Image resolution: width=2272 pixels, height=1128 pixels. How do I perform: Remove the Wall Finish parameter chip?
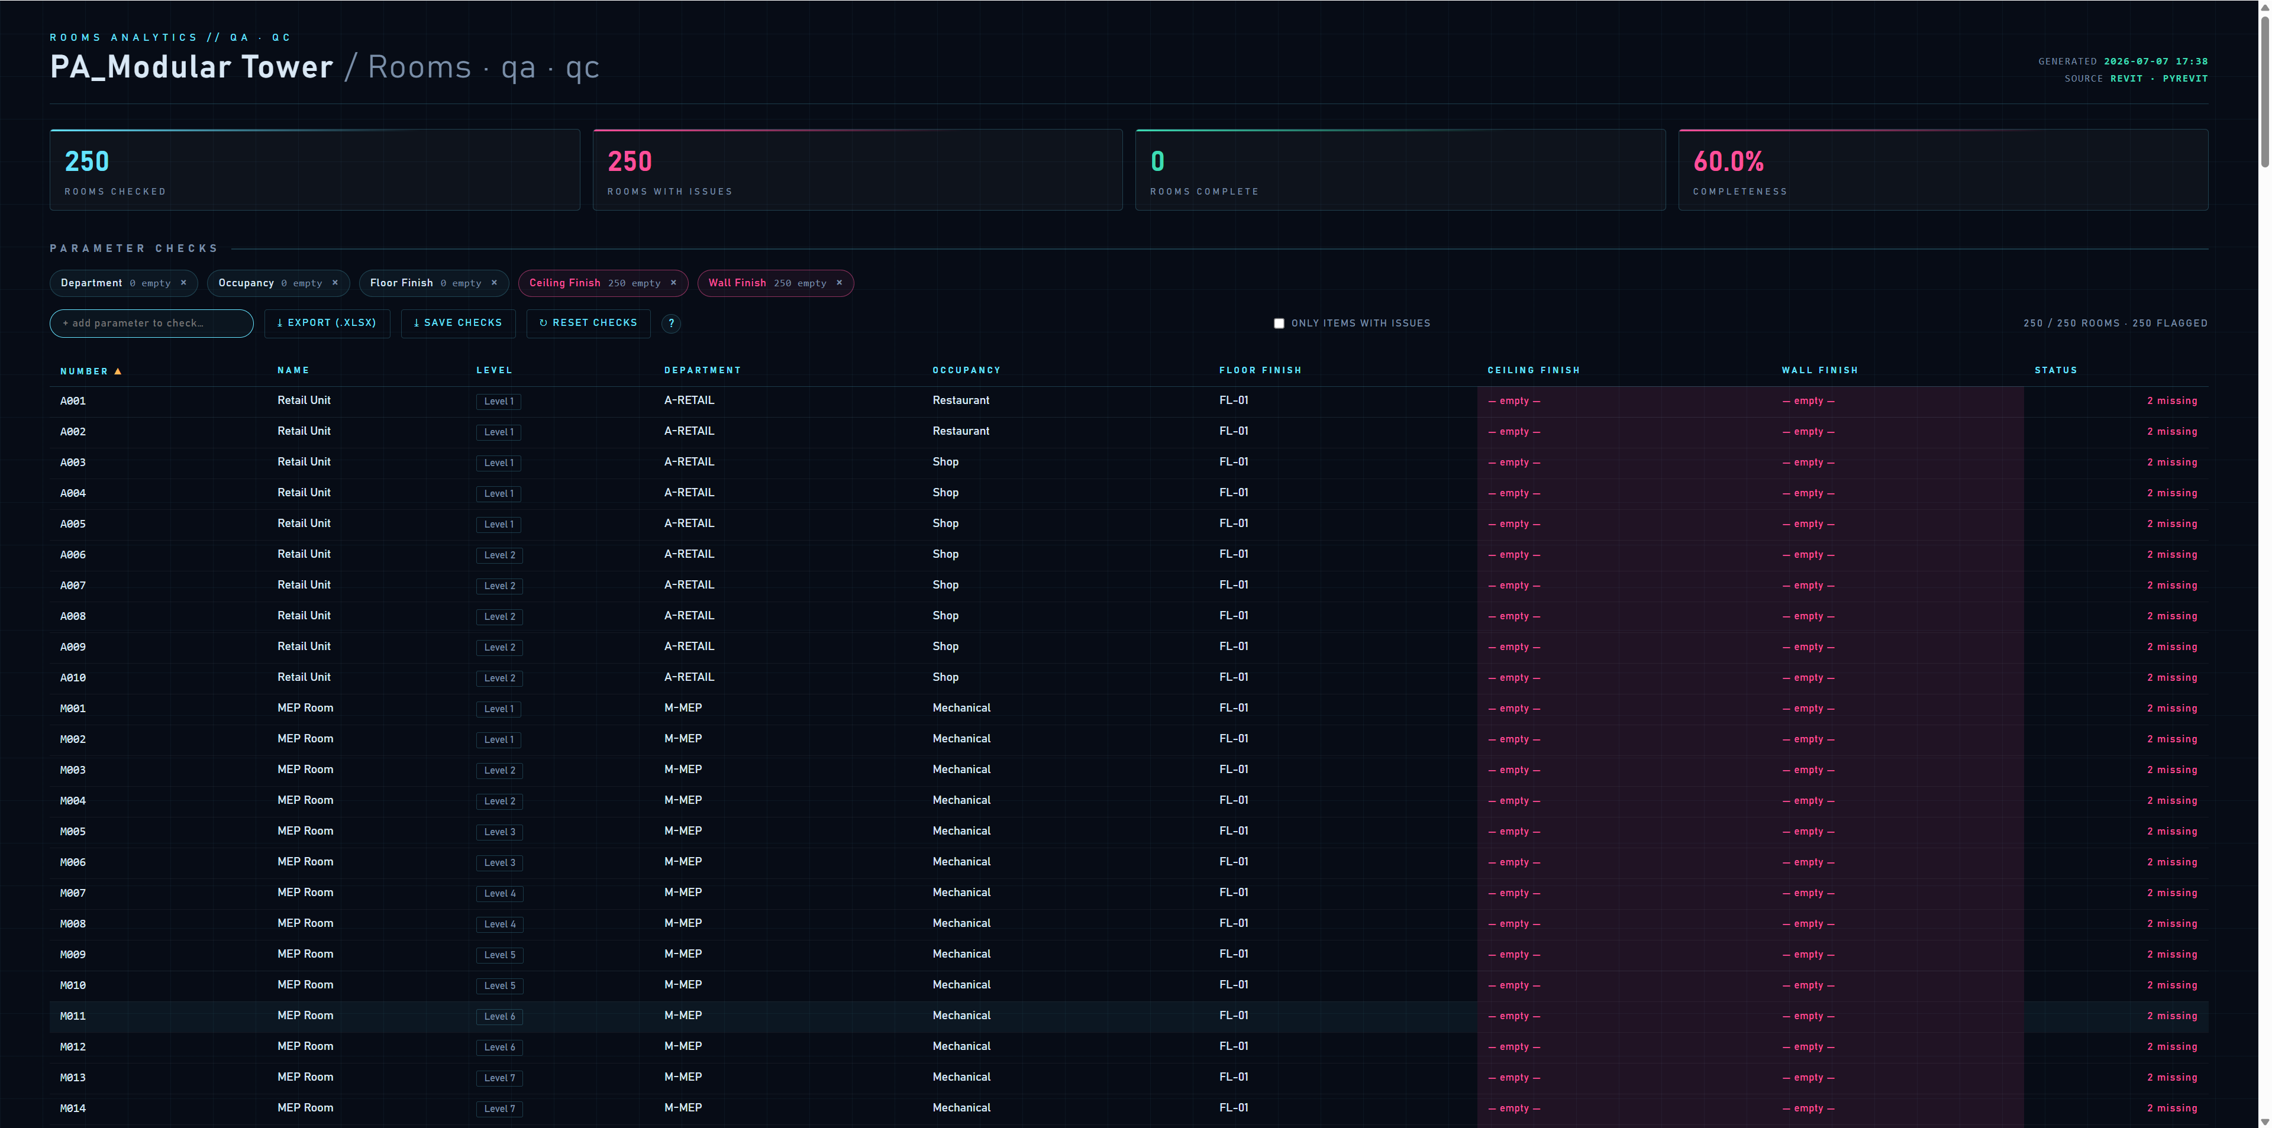[840, 283]
